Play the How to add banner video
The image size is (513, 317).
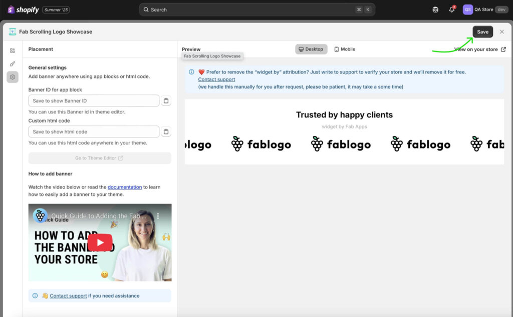[x=100, y=242]
